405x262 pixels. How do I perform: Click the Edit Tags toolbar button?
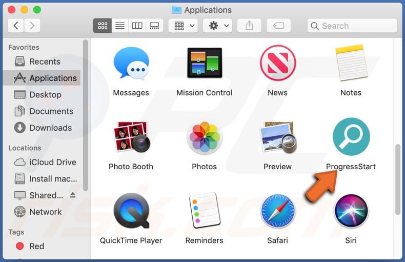click(x=278, y=26)
